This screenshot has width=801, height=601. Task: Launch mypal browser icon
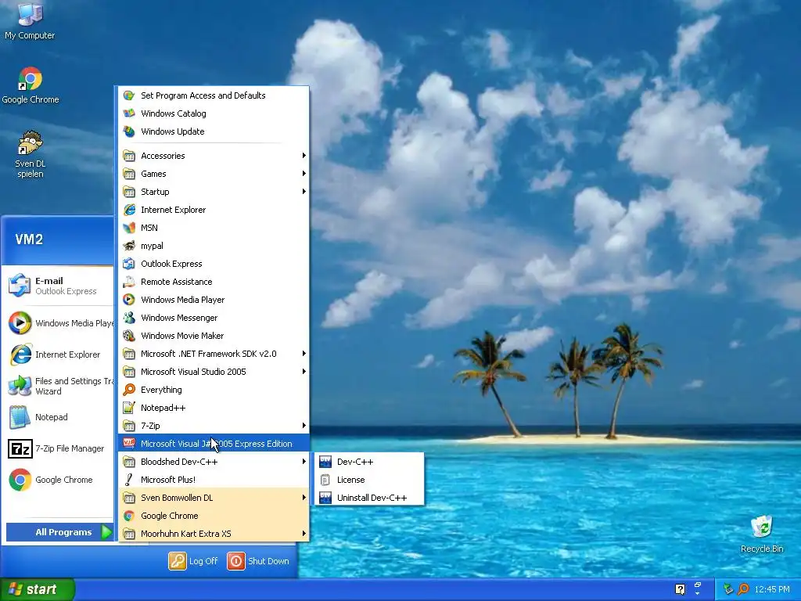click(x=129, y=246)
